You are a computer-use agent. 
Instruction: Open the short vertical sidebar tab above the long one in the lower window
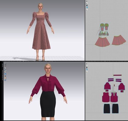point(3,65)
